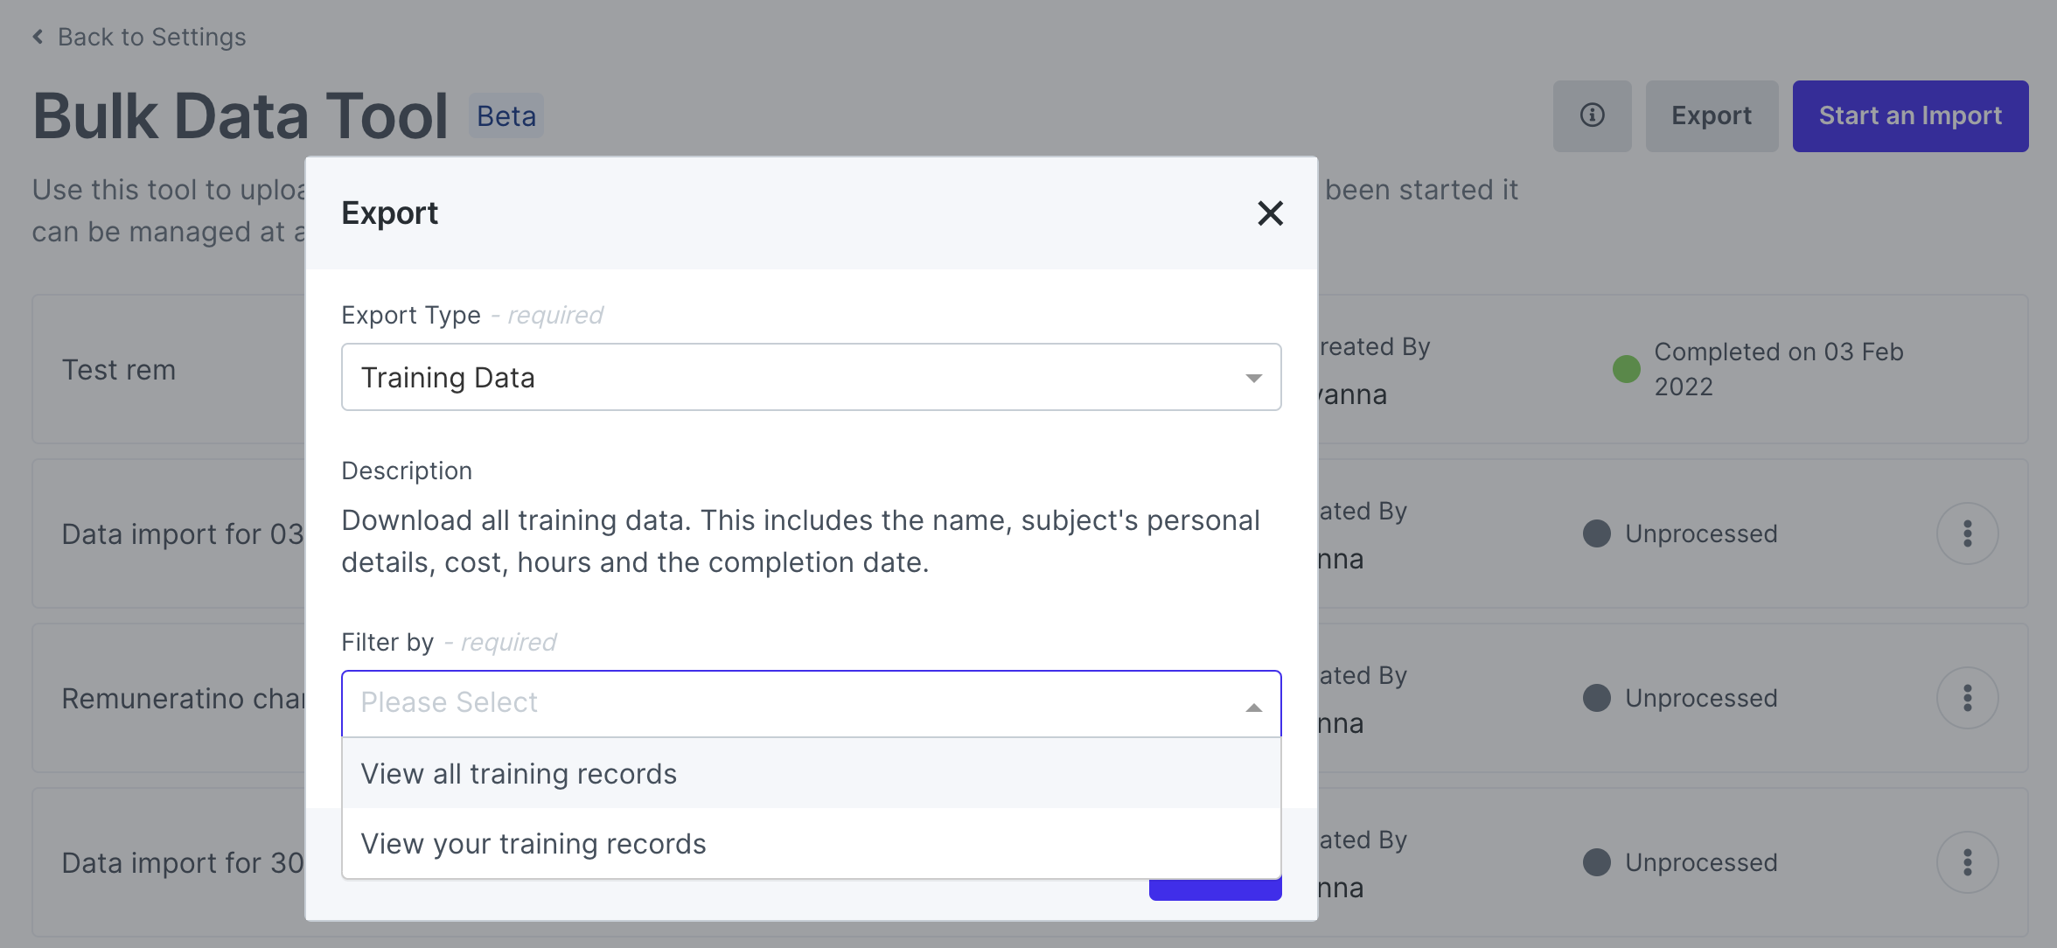Click Unprocessed status in Data import for 03 row
This screenshot has height=948, width=2057.
[1700, 533]
